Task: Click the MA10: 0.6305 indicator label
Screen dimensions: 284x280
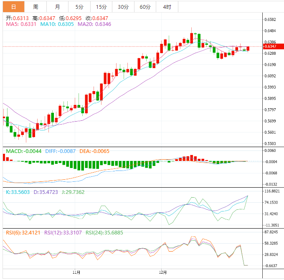Action: point(58,25)
